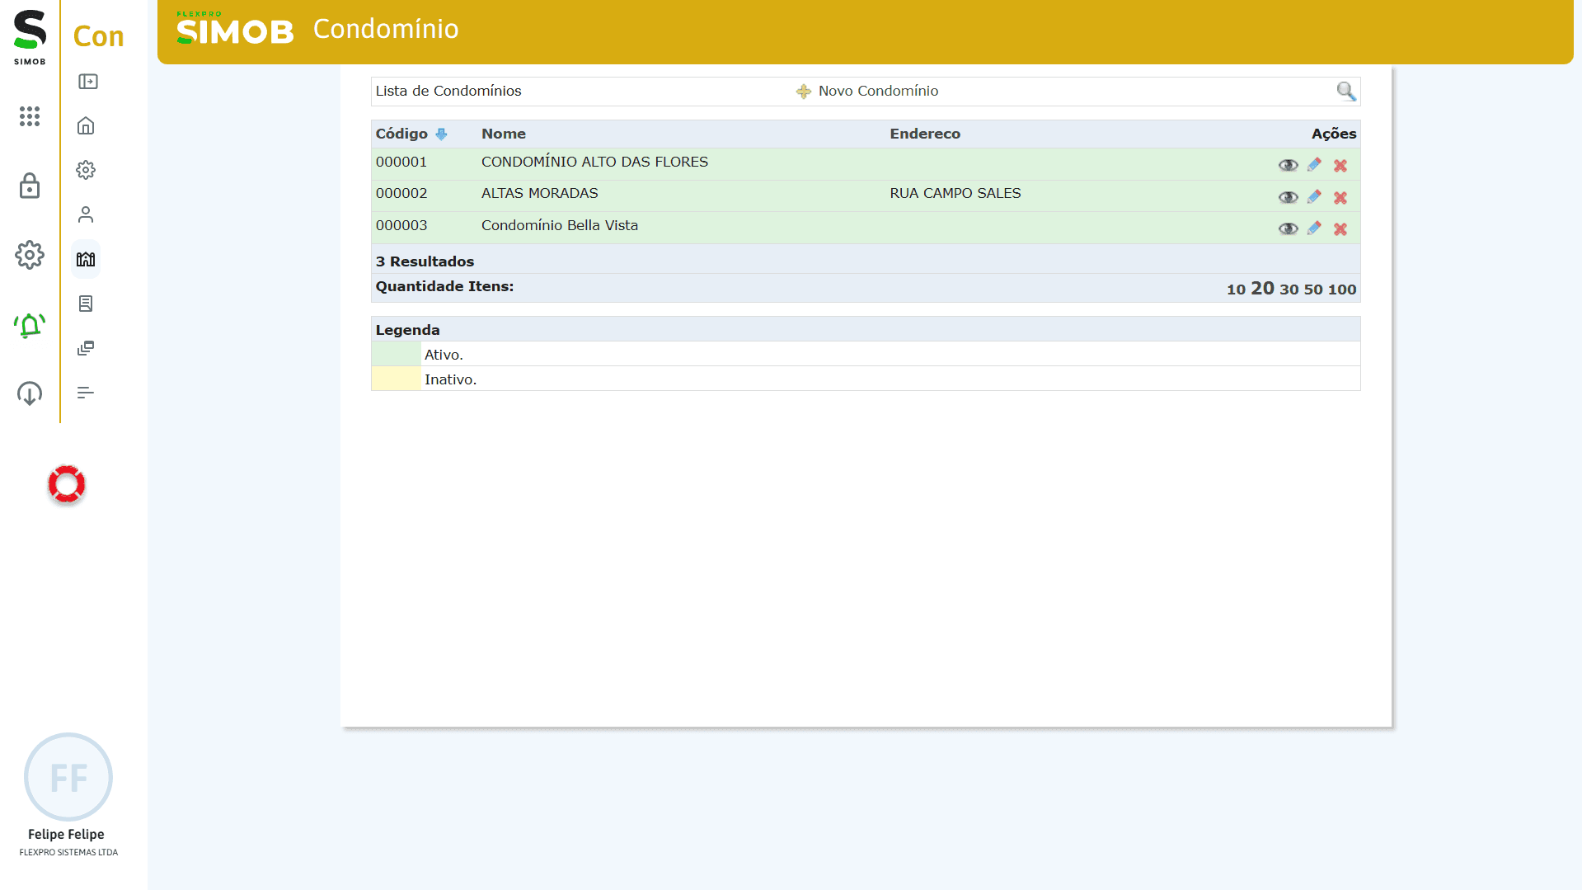Click the padlock security icon

point(30,186)
